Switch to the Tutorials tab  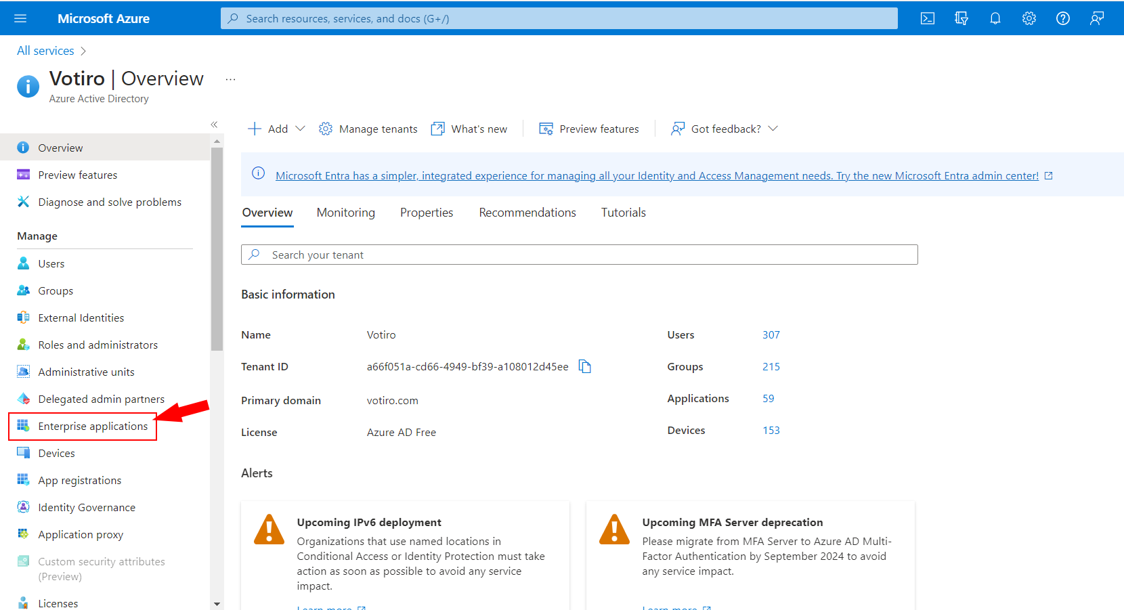(624, 213)
